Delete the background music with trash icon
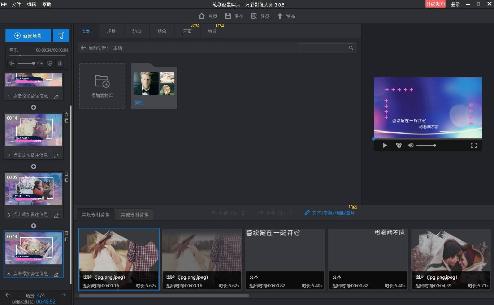494x305 pixels. 60,63
